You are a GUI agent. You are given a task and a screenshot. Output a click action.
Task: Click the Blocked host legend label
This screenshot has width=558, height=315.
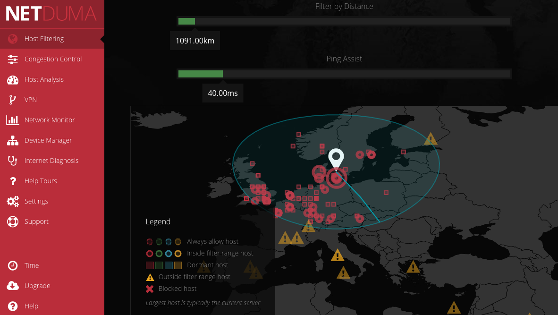[x=177, y=288]
